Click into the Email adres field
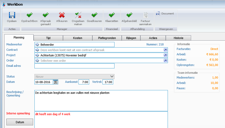 [74, 66]
